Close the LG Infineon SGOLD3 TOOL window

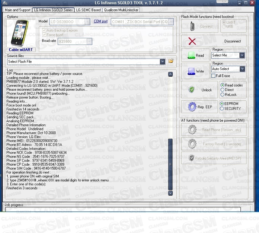coord(252,3)
